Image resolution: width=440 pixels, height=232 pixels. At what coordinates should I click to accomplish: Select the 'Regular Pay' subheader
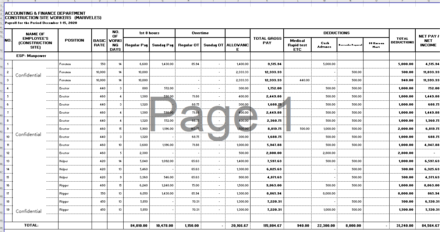pos(136,45)
